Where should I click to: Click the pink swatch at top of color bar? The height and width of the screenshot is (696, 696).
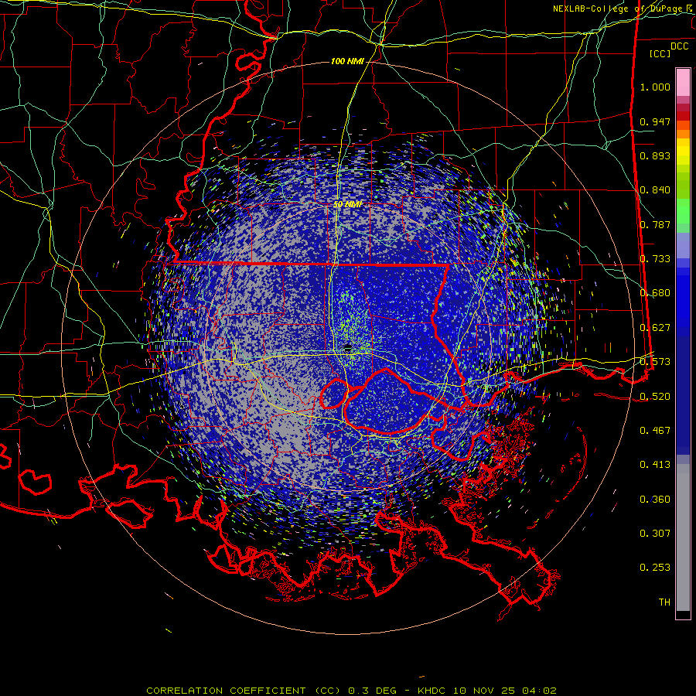pyautogui.click(x=683, y=82)
